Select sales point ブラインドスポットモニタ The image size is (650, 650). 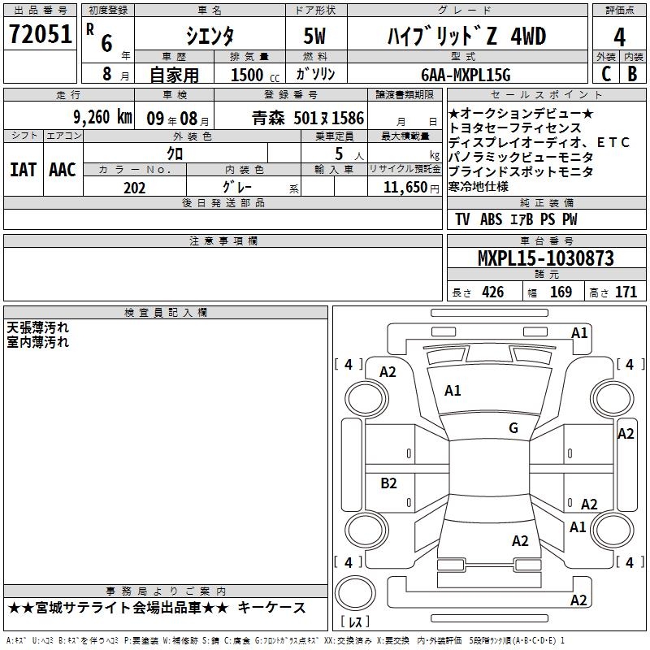[x=521, y=171]
